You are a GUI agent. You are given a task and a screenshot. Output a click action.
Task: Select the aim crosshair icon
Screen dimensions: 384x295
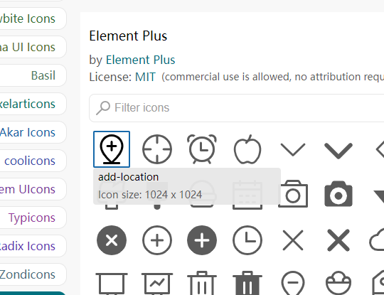157,149
